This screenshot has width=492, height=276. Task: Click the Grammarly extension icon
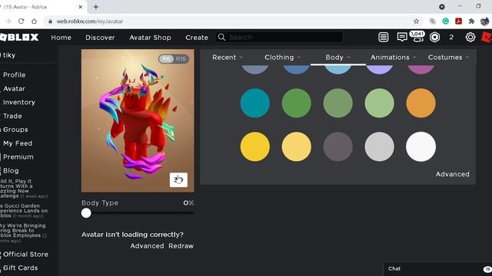tap(446, 21)
